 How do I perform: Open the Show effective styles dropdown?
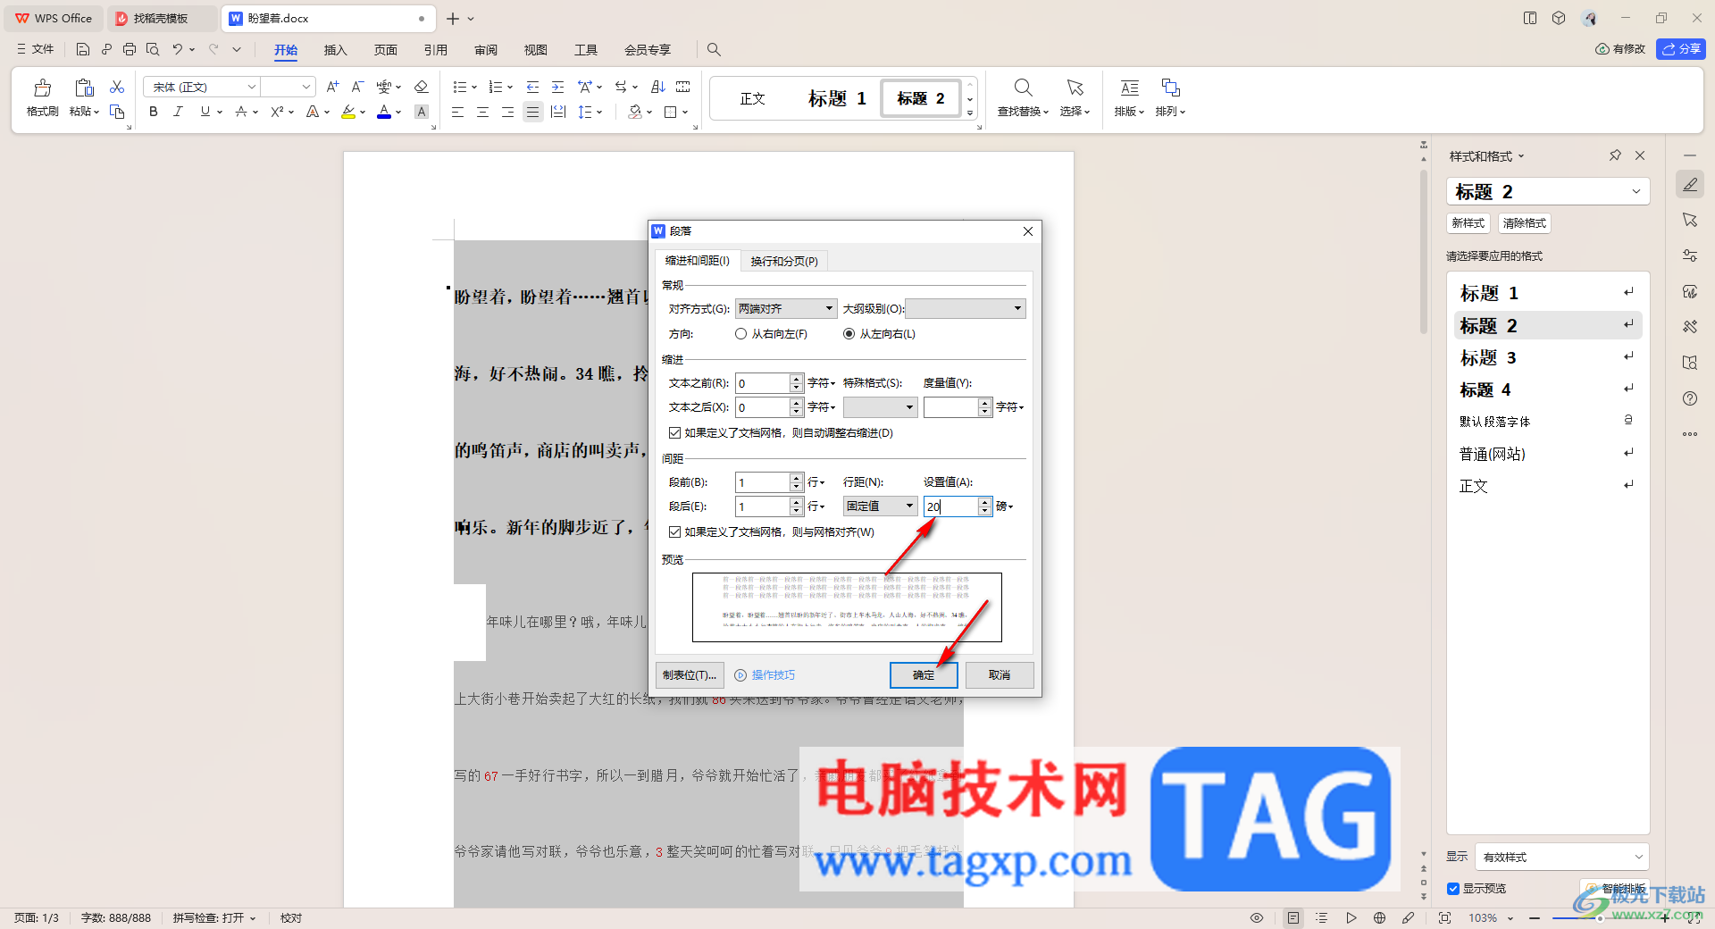coord(1562,857)
